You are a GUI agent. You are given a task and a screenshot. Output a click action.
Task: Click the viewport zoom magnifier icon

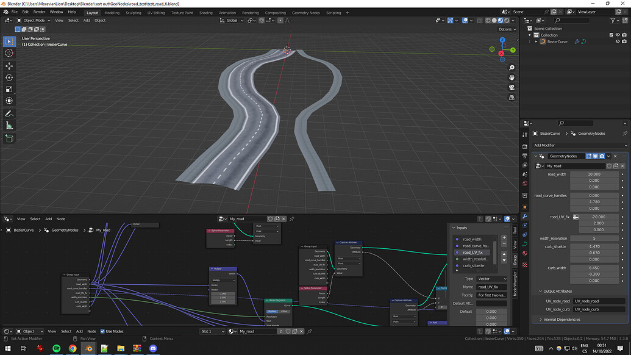[x=512, y=68]
